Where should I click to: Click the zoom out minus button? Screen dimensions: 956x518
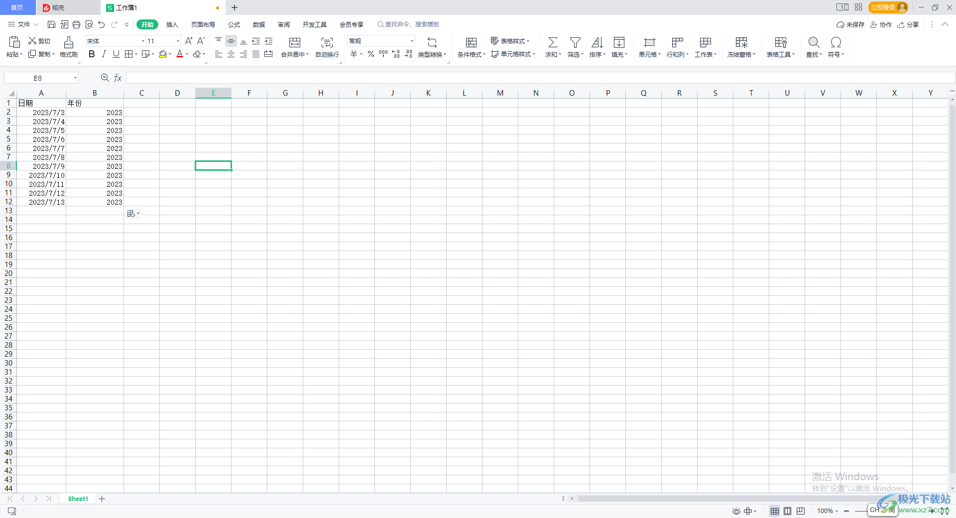pyautogui.click(x=846, y=511)
